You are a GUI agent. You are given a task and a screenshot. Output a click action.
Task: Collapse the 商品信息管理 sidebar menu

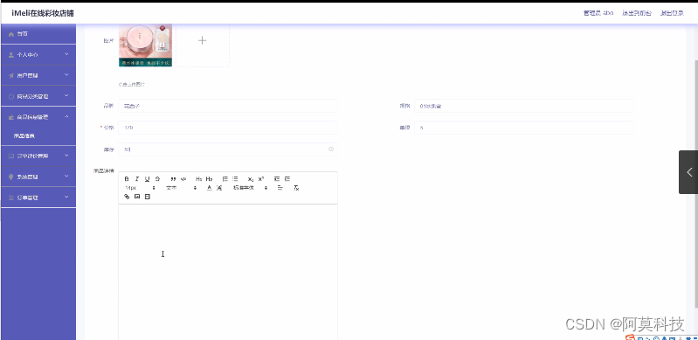[x=38, y=117]
